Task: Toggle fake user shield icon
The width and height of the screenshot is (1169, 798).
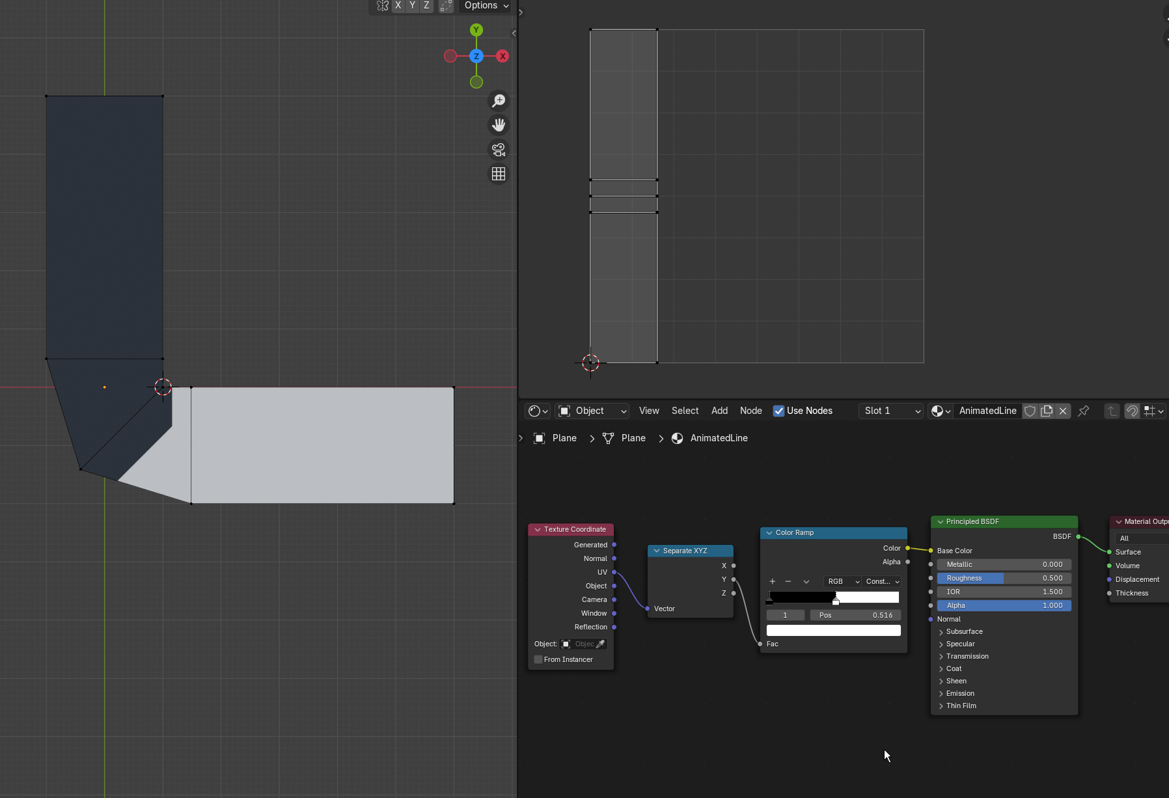Action: pos(1030,411)
